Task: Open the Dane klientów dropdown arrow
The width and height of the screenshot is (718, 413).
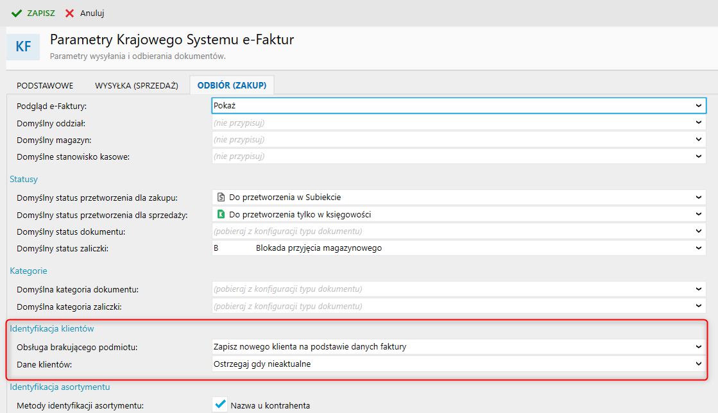Action: [x=698, y=364]
